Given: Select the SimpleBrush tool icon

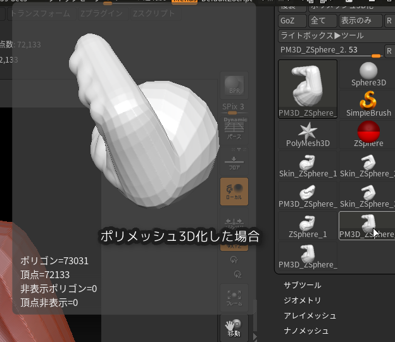Looking at the screenshot, I should pyautogui.click(x=368, y=104).
